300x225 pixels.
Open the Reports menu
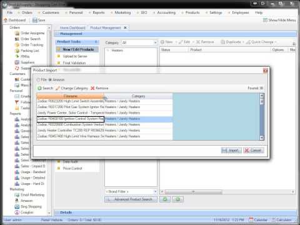[x=98, y=12]
